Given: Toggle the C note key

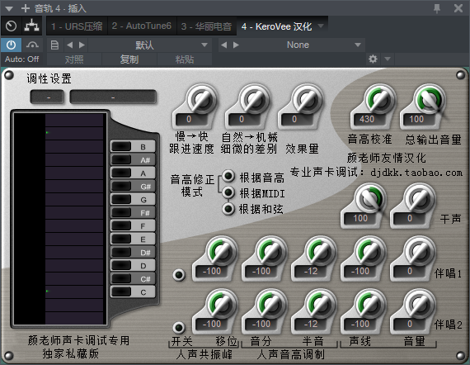Looking at the screenshot, I should point(133,292).
